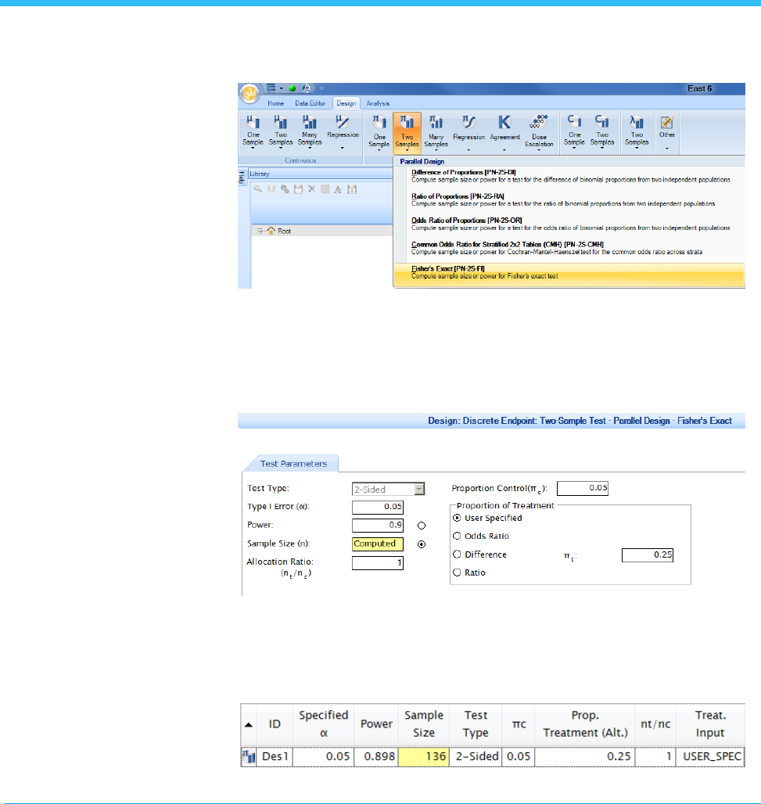Click the πt input field showing 0.25
Screen dimensions: 761x804
(x=647, y=555)
